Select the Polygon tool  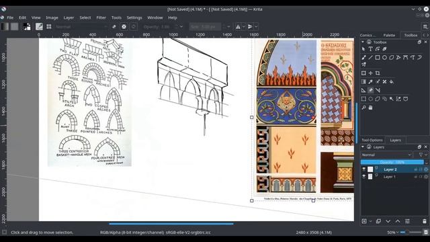pyautogui.click(x=392, y=58)
